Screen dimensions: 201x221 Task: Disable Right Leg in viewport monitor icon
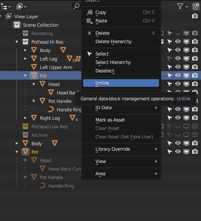186,118
